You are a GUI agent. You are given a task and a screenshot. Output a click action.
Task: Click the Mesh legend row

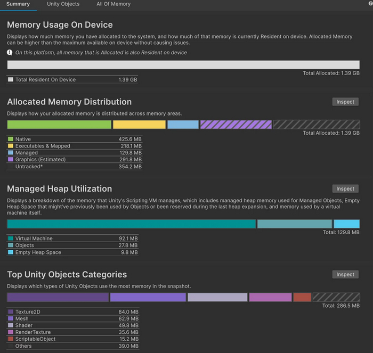tap(75, 319)
